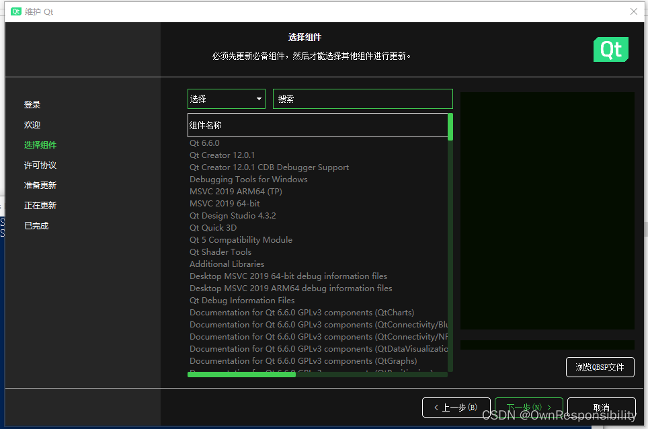The width and height of the screenshot is (648, 429).
Task: Go back with 上一步(B) button
Action: click(456, 407)
